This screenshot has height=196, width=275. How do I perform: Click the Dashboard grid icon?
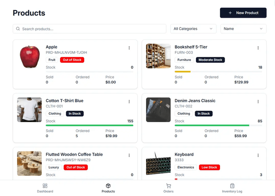tap(45, 186)
